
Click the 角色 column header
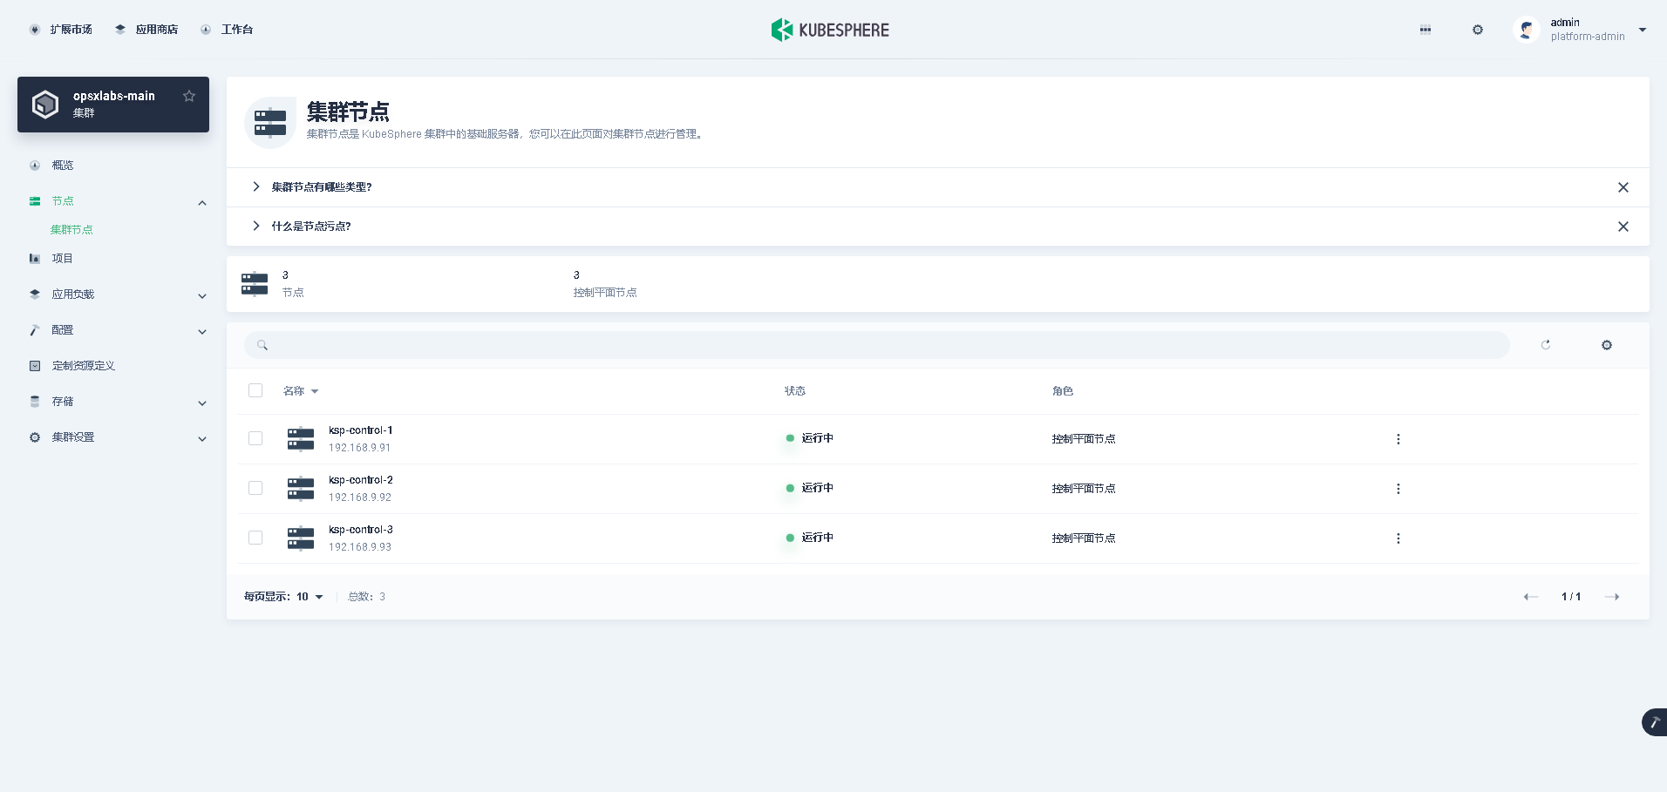(x=1063, y=391)
